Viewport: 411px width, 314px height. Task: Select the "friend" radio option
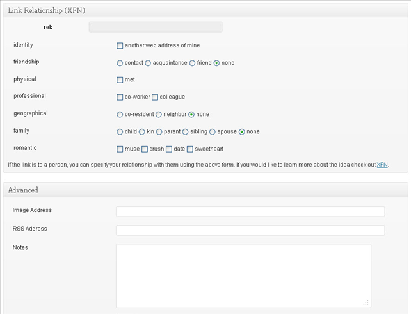pyautogui.click(x=192, y=63)
